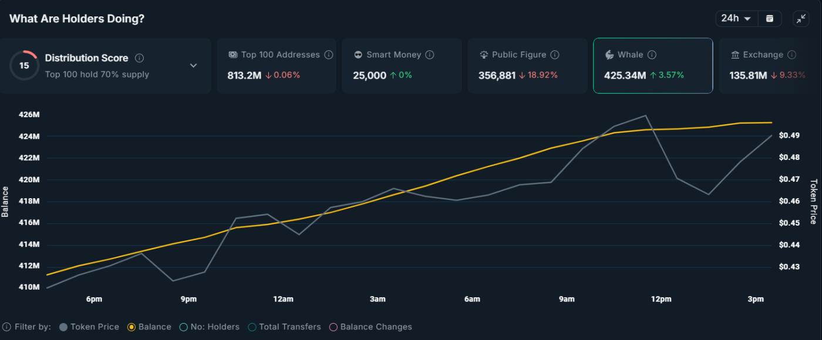This screenshot has width=822, height=340.
Task: Click the info icon next to Whale
Action: (x=652, y=55)
